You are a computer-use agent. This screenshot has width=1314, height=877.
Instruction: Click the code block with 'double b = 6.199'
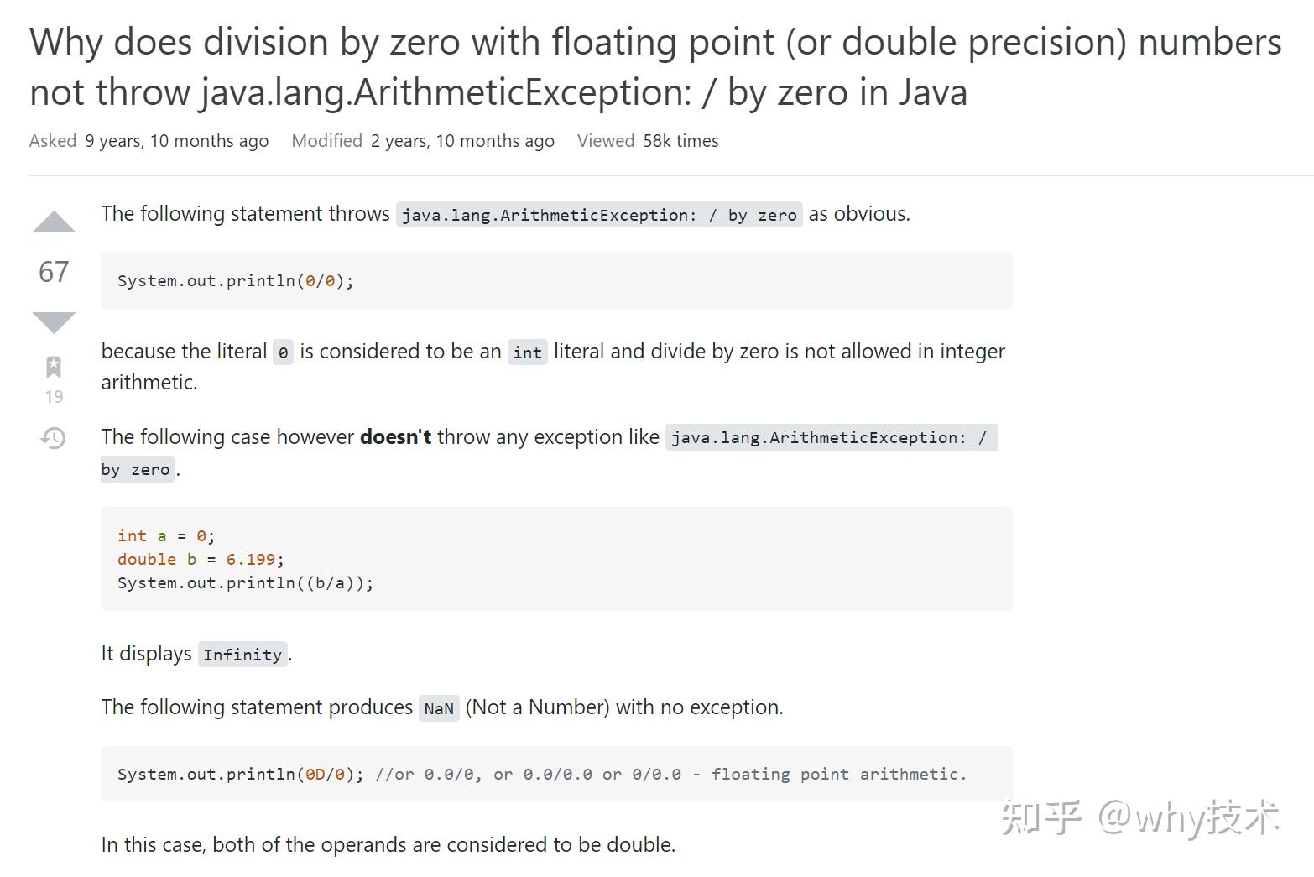[557, 559]
